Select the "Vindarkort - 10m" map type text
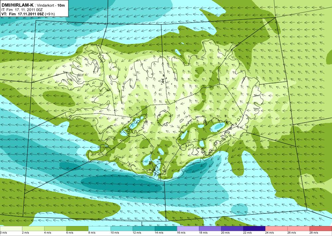The width and height of the screenshot is (332, 236). click(51, 5)
